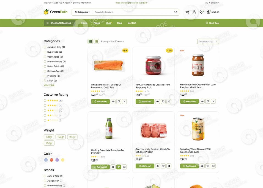263x188 pixels.
Task: Switch to list view layout
Action: tap(97, 41)
